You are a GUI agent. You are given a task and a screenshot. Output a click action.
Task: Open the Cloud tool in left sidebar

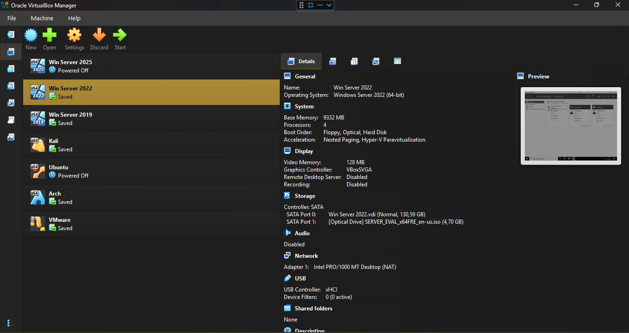point(11,120)
